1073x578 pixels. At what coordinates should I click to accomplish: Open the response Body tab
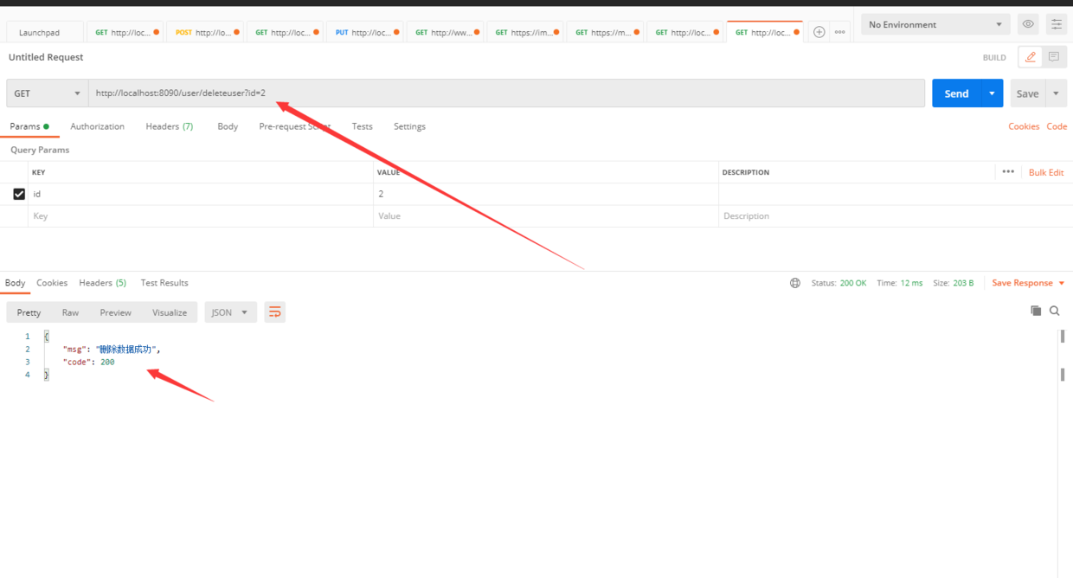point(15,283)
